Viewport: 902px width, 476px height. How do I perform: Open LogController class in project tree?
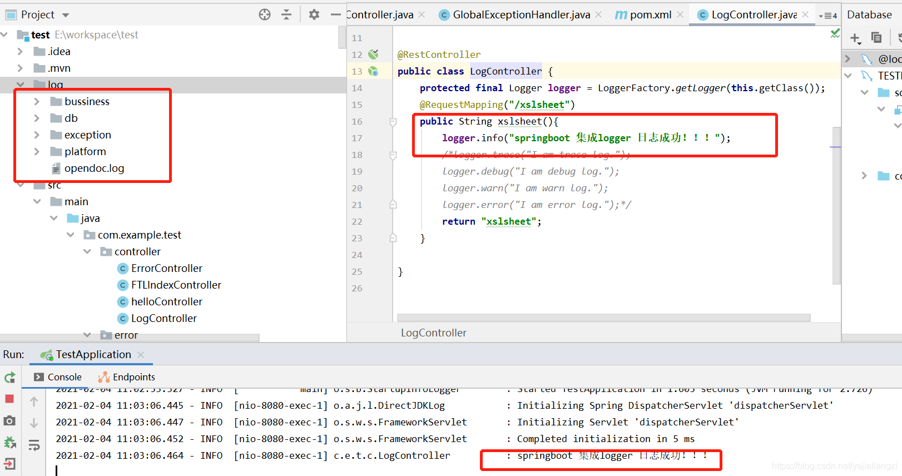click(163, 319)
